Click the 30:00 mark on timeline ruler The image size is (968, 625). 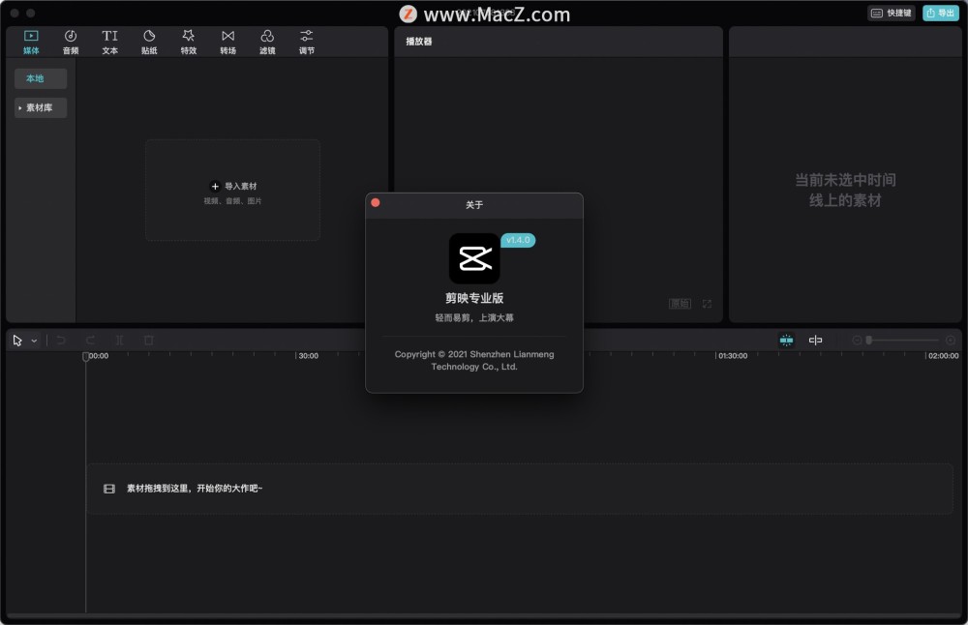[308, 356]
